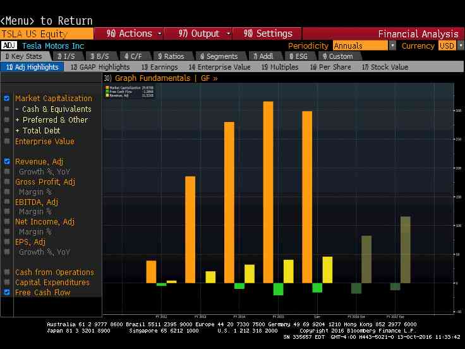Click the tallest orange market cap bar
The height and width of the screenshot is (349, 465).
click(x=268, y=192)
